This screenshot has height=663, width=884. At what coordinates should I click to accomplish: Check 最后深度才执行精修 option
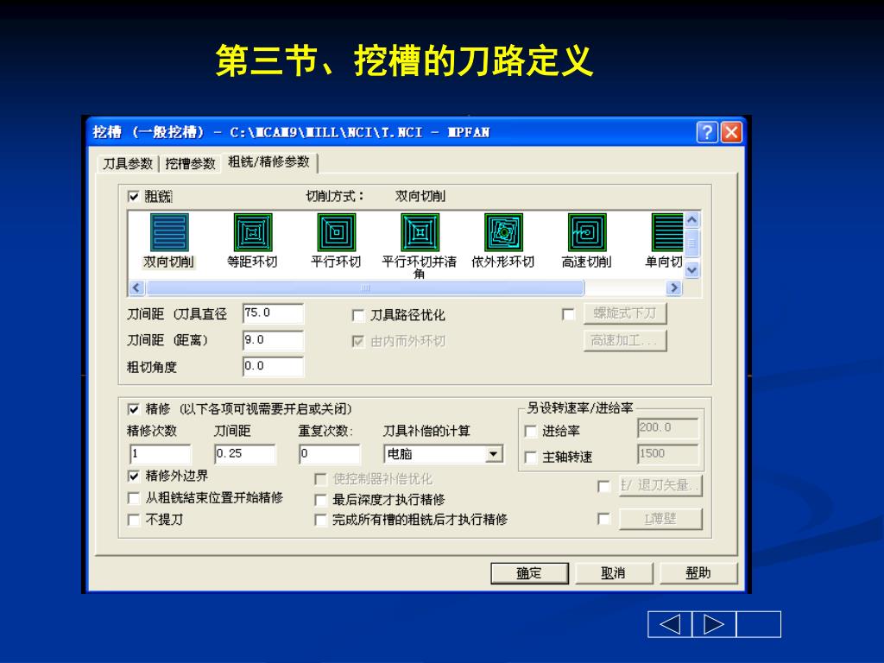(x=320, y=500)
